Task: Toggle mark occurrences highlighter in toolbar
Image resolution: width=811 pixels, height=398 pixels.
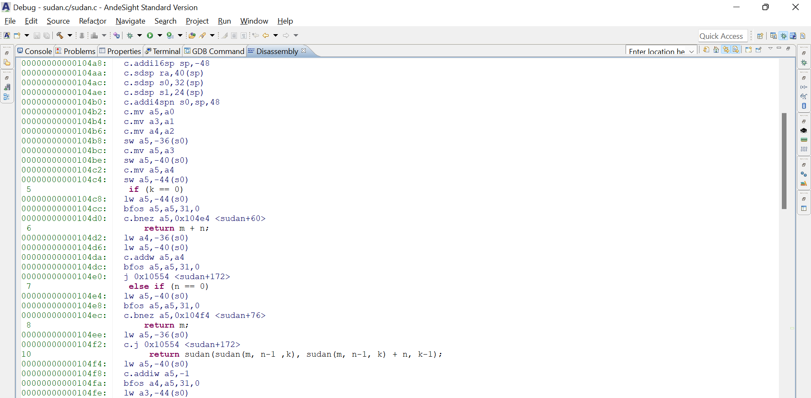Action: 225,35
